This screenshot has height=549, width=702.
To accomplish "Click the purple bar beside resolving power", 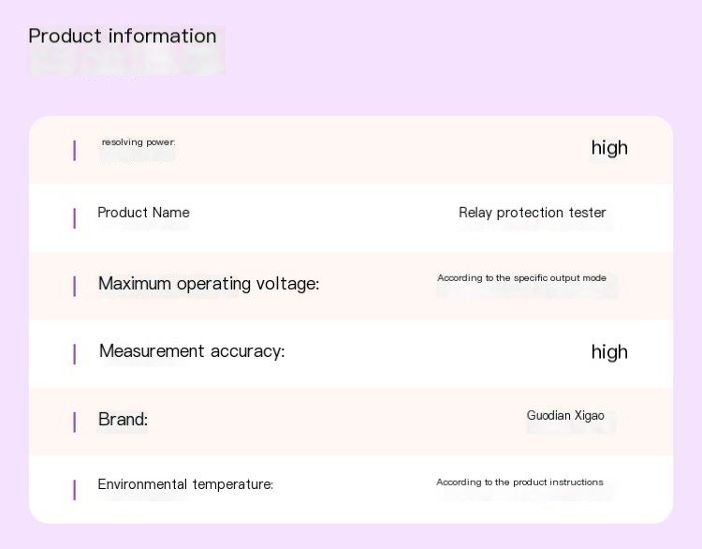I will 74,150.
